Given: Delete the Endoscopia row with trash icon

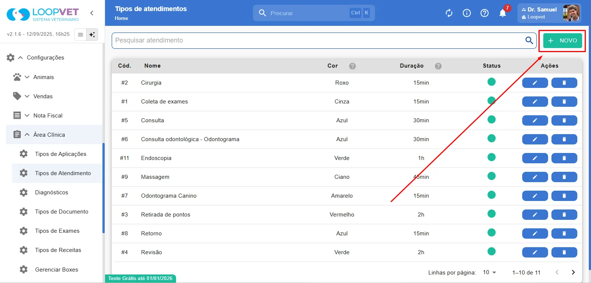Looking at the screenshot, I should point(564,158).
